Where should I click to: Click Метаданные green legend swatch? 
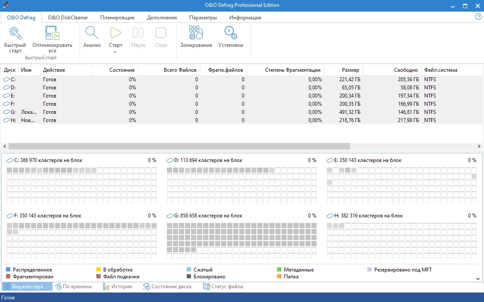coord(279,270)
